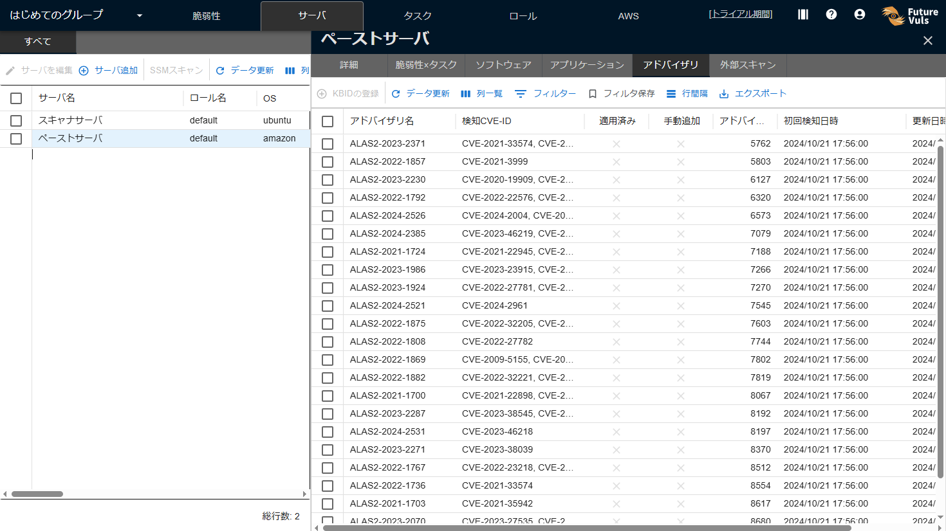Image resolution: width=946 pixels, height=531 pixels.
Task: Sort by アドバイザリ名 column header
Action: (x=382, y=121)
